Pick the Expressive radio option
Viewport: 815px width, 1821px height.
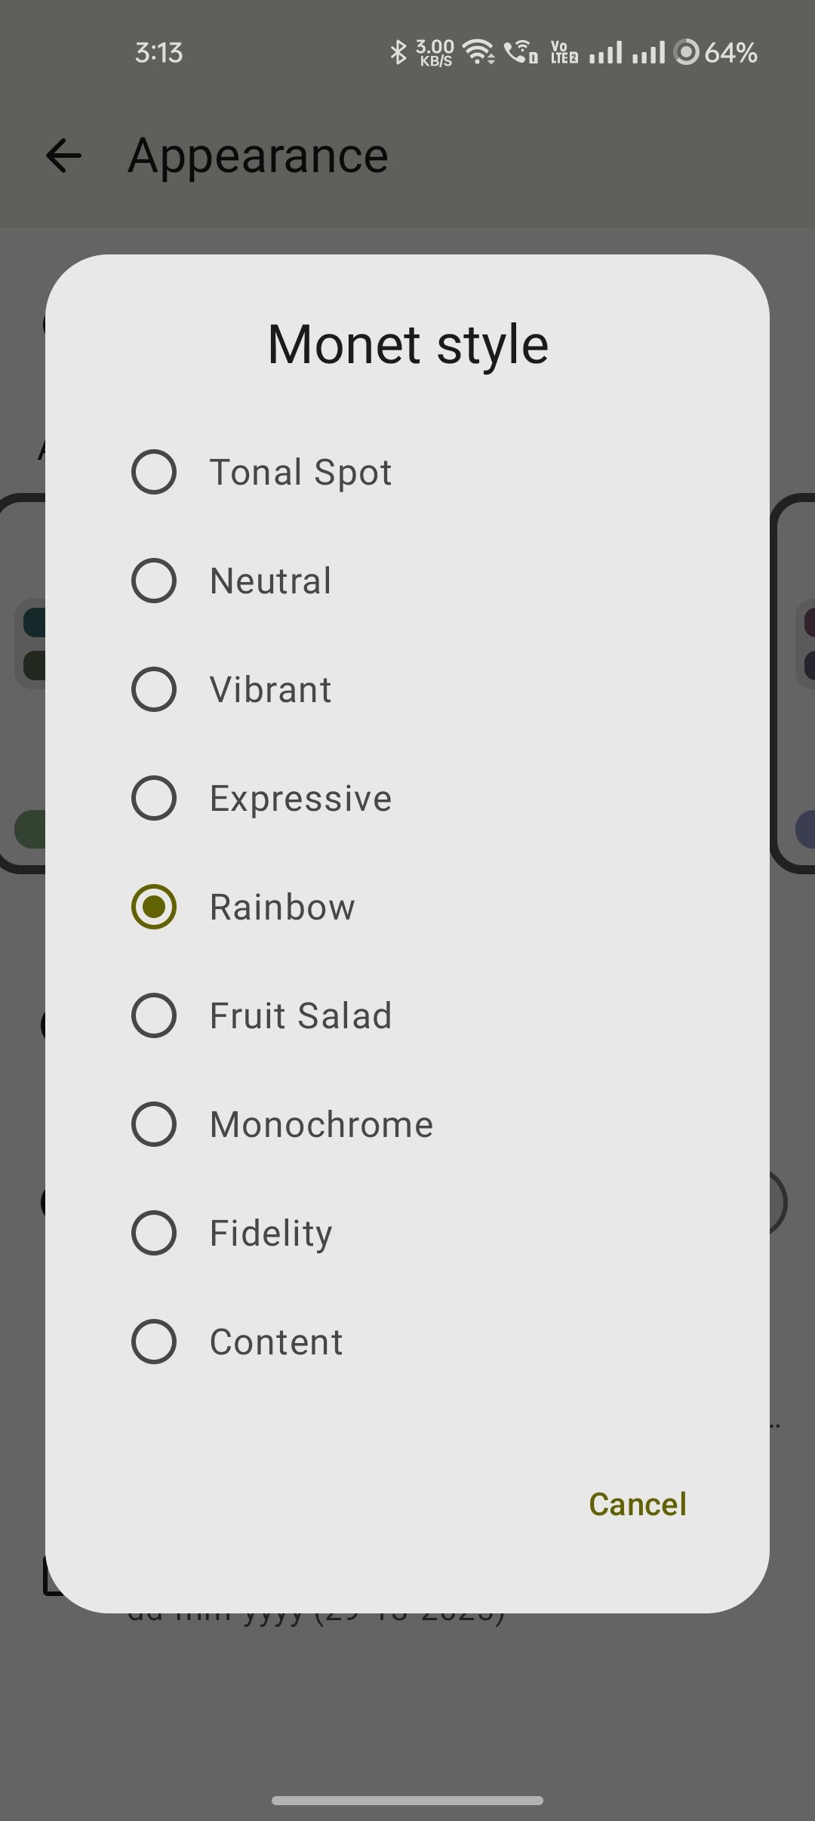point(154,799)
